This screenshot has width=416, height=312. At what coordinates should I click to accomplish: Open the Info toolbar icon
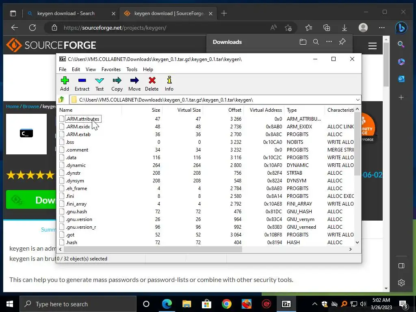tap(169, 84)
